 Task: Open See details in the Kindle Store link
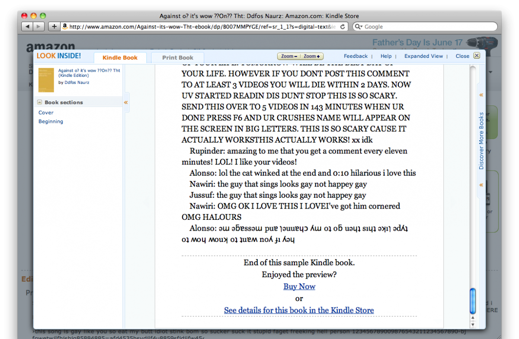coord(299,310)
